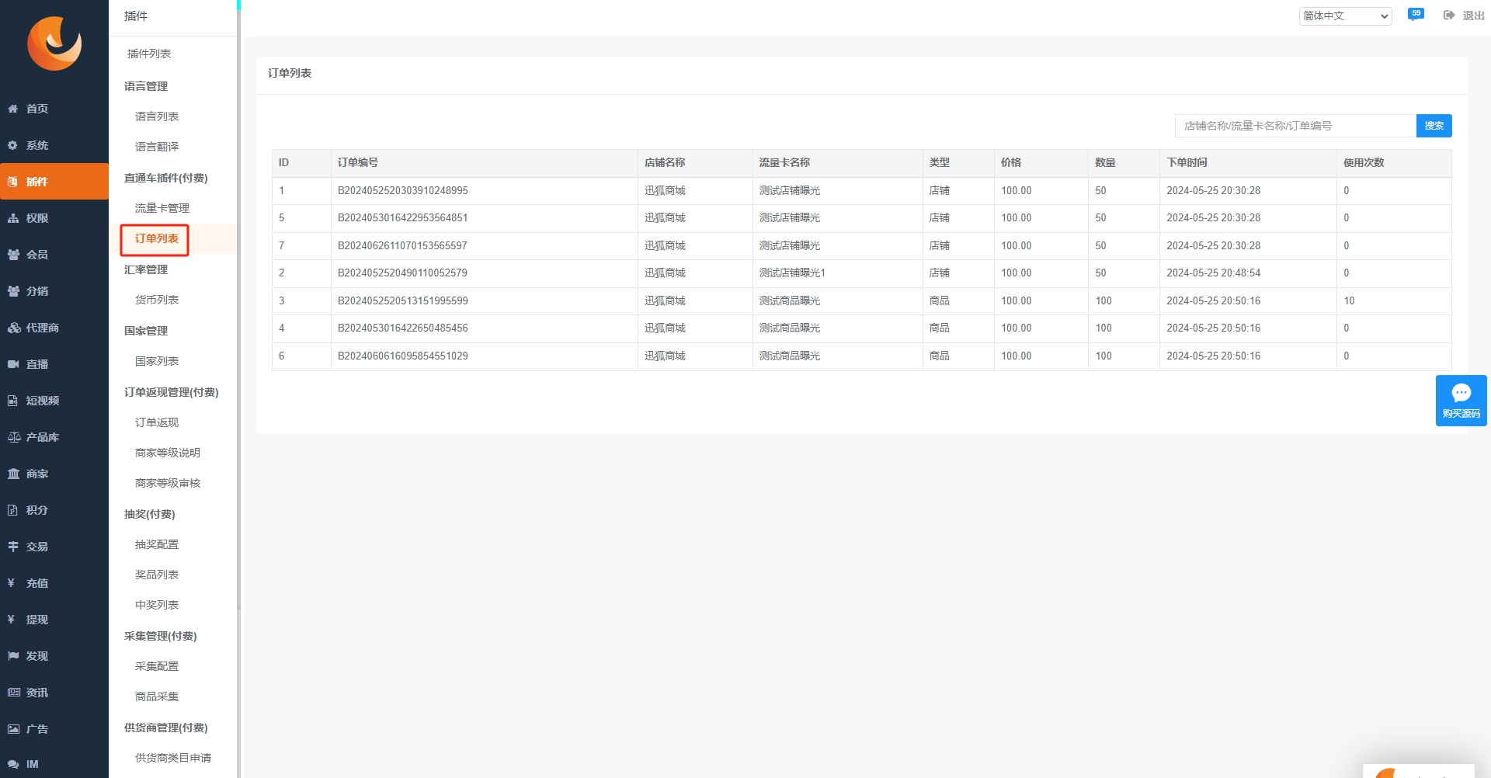Screen dimensions: 1491x778
Task: Focus the 店铺名称/流量卡名称/订单编号 search field
Action: click(1295, 126)
